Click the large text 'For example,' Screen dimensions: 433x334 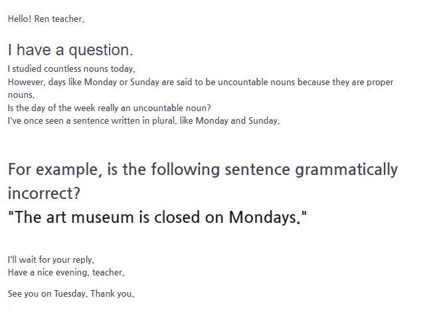tap(55, 170)
